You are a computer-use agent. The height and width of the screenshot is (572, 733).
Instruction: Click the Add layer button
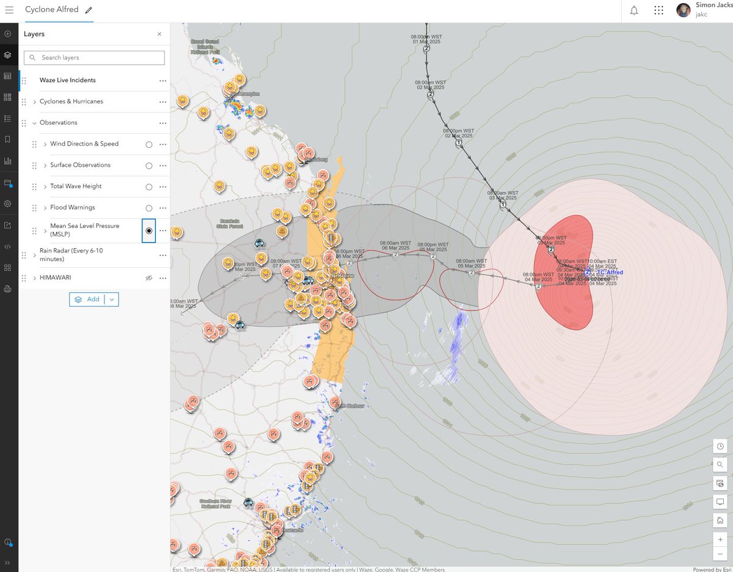tap(87, 299)
